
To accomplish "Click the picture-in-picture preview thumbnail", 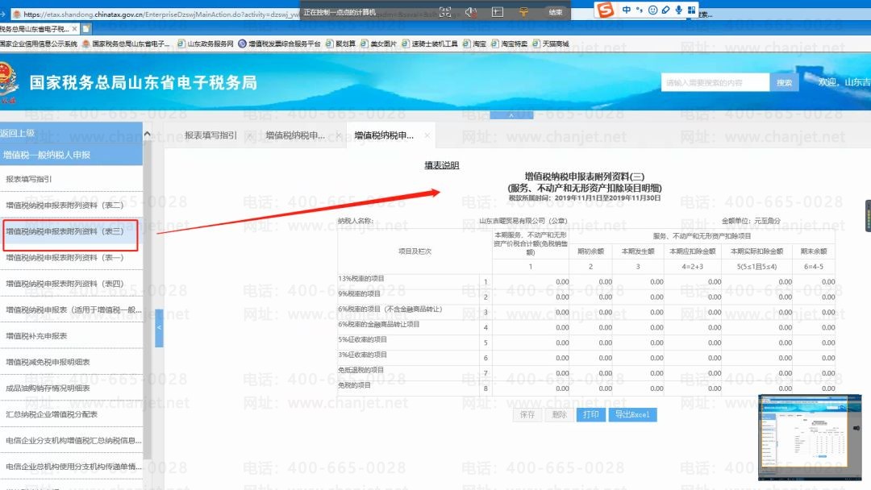I will [810, 438].
